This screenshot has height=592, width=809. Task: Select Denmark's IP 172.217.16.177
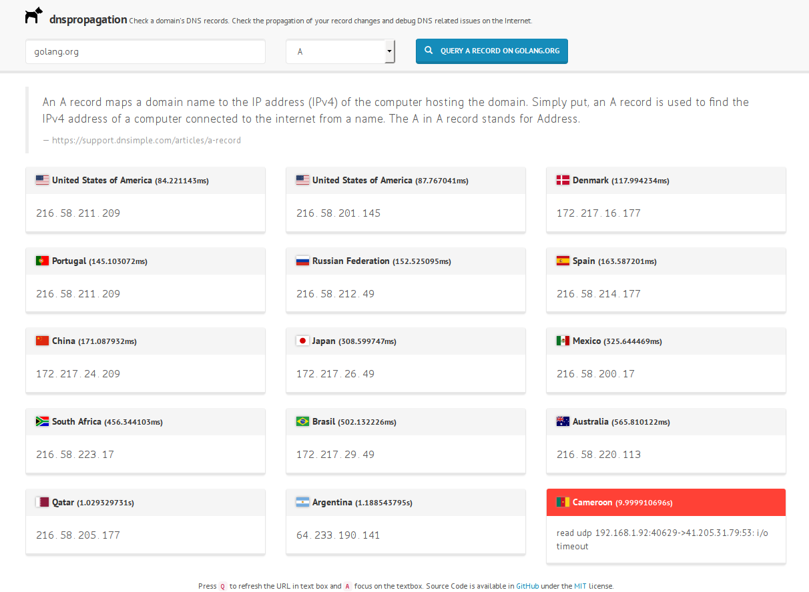click(x=599, y=213)
